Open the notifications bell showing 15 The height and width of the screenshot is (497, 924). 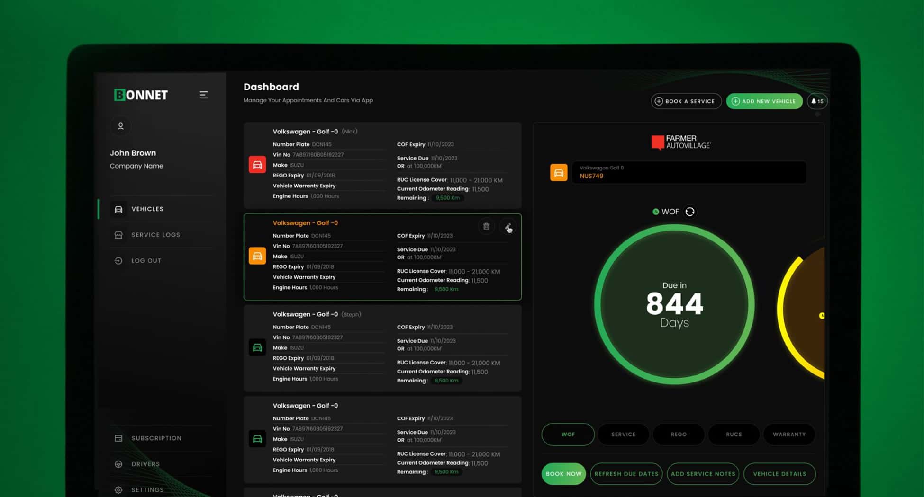817,101
